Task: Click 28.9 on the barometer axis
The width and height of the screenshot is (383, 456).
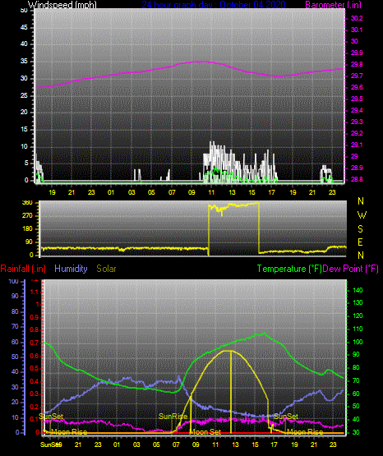Action: point(357,168)
